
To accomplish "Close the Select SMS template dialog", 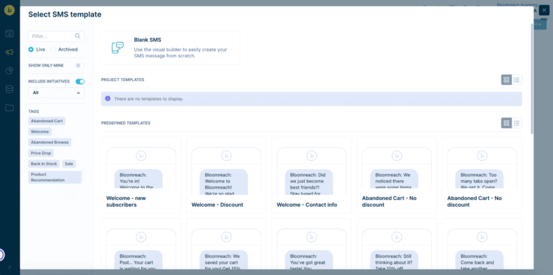I will click(x=544, y=11).
